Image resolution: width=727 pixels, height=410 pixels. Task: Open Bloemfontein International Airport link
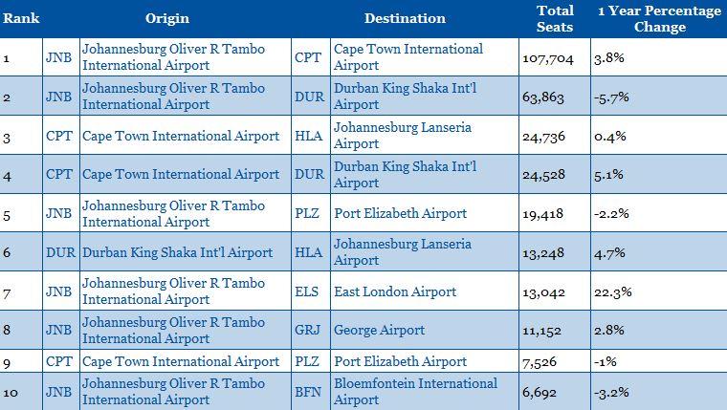[x=415, y=392]
